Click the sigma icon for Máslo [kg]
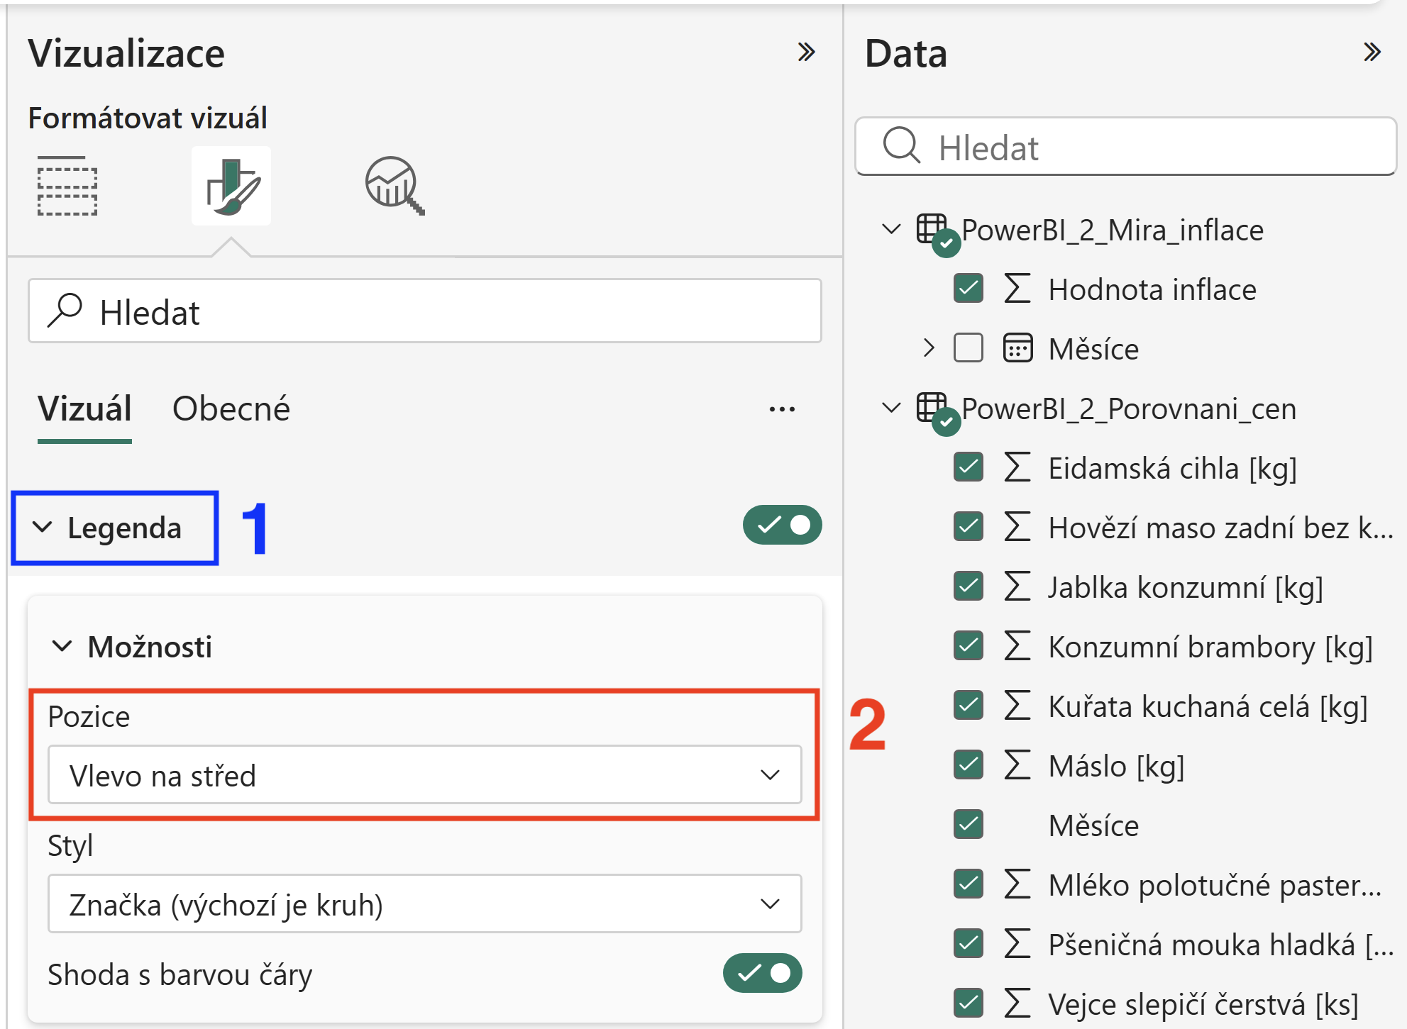The height and width of the screenshot is (1029, 1407). click(1017, 765)
